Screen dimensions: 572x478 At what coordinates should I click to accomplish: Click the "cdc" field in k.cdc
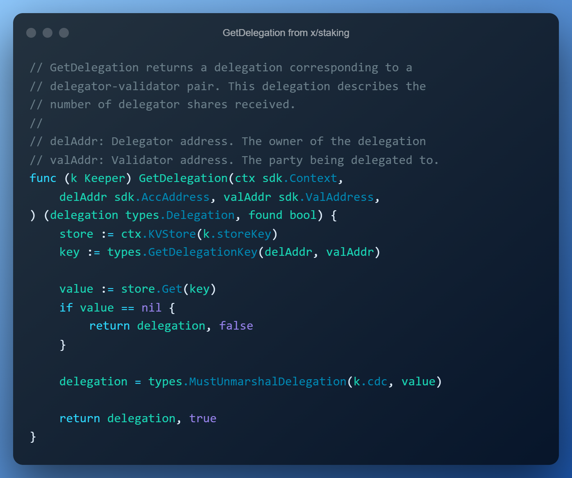[377, 382]
